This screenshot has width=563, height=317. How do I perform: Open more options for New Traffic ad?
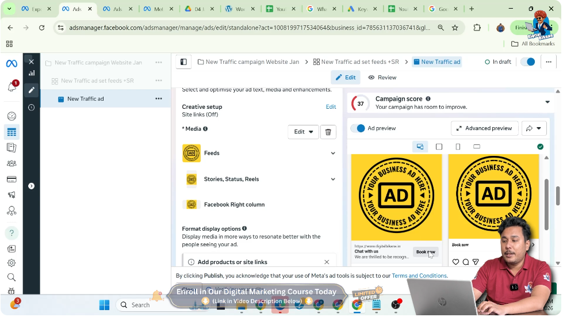click(158, 99)
